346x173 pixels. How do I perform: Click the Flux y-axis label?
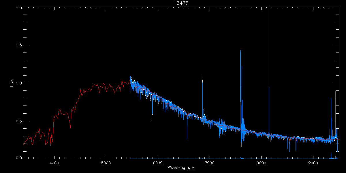[12, 83]
